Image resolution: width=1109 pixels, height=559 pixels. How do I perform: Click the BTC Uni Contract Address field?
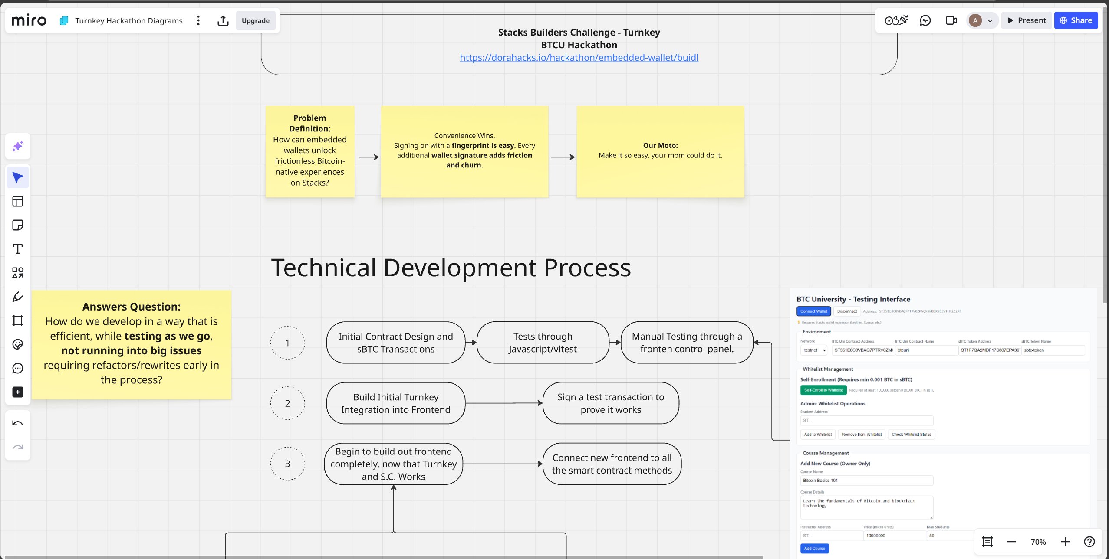[x=863, y=350]
